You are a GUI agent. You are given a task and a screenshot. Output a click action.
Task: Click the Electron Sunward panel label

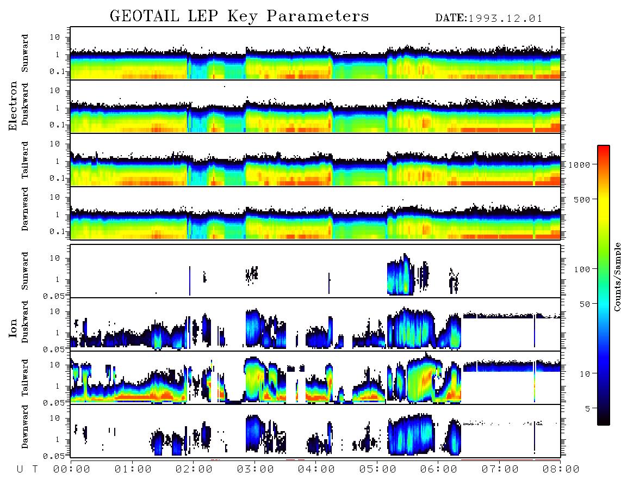point(25,53)
